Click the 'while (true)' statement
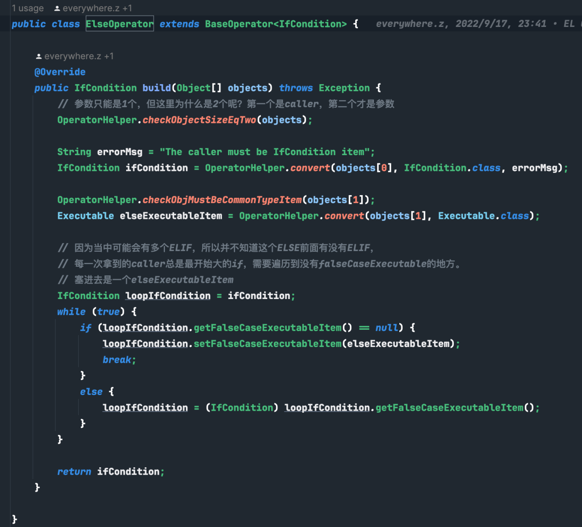The image size is (582, 527). point(97,312)
